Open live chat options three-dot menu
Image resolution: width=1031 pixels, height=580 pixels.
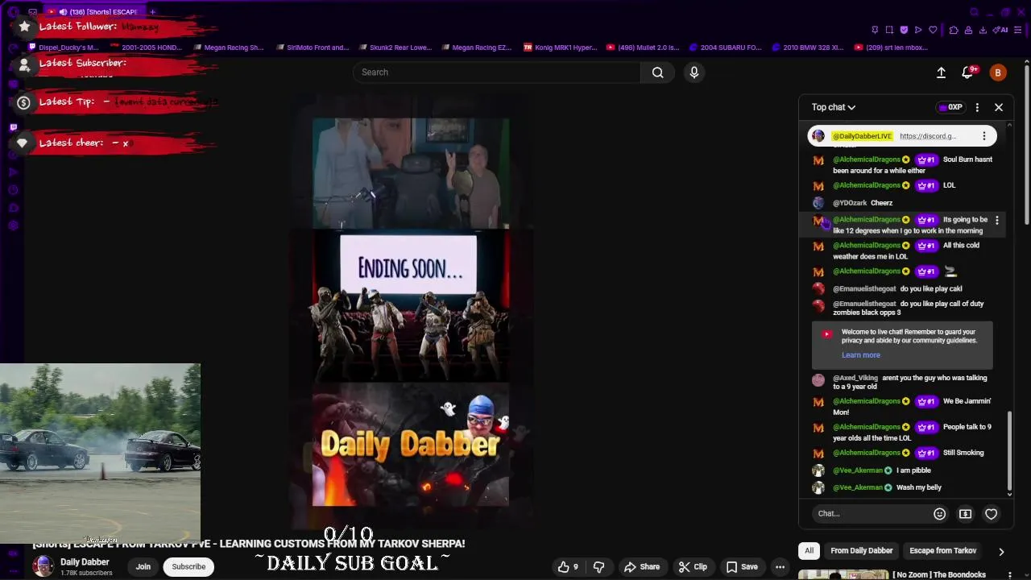click(977, 107)
